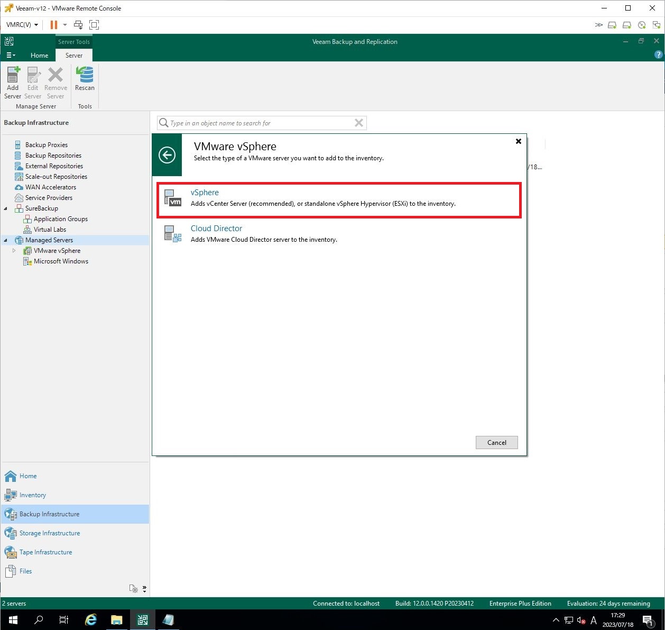
Task: Select the Cloud Director option
Action: [x=339, y=234]
